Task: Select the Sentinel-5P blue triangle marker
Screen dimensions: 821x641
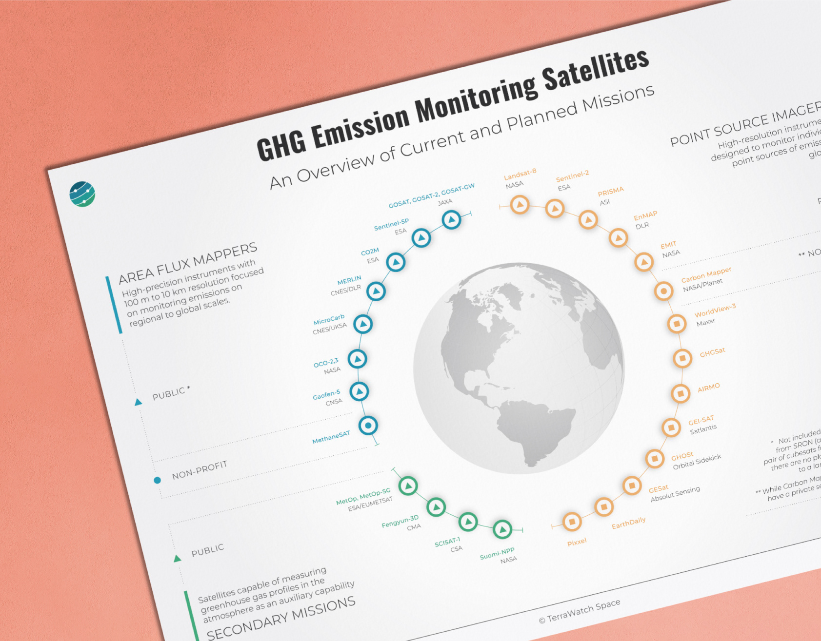Action: click(421, 238)
